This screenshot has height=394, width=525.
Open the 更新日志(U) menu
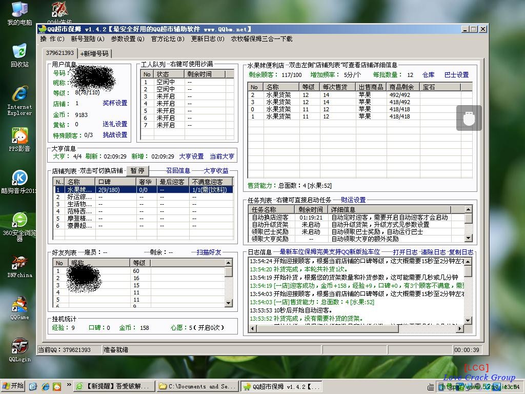coord(208,39)
